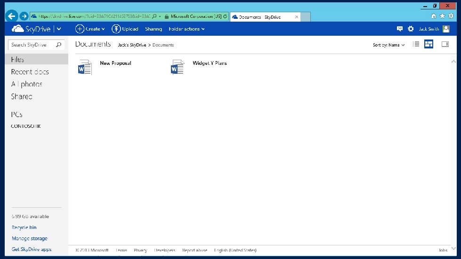Click the Documents page heading
The image size is (461, 259).
[x=93, y=44]
